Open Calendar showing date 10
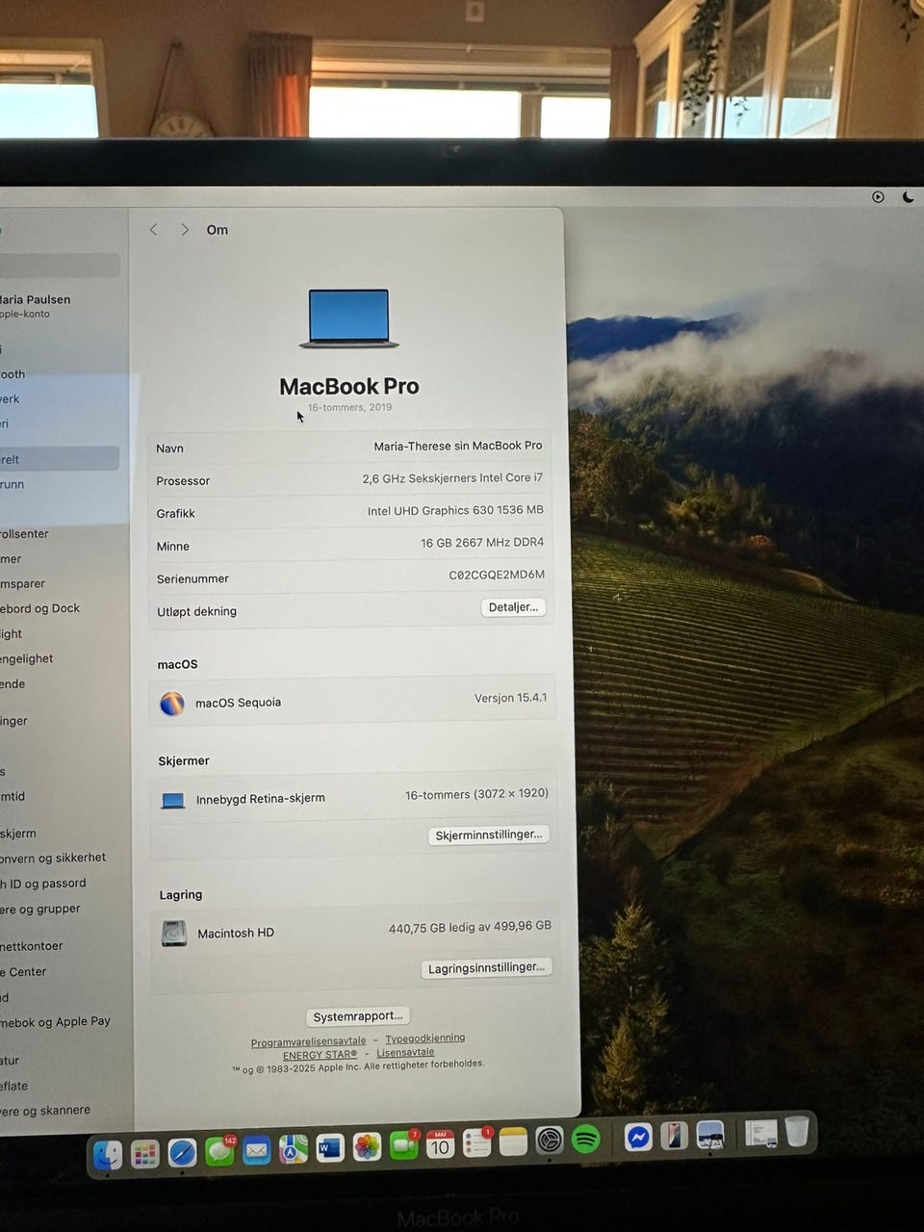Image resolution: width=924 pixels, height=1232 pixels. [440, 1144]
